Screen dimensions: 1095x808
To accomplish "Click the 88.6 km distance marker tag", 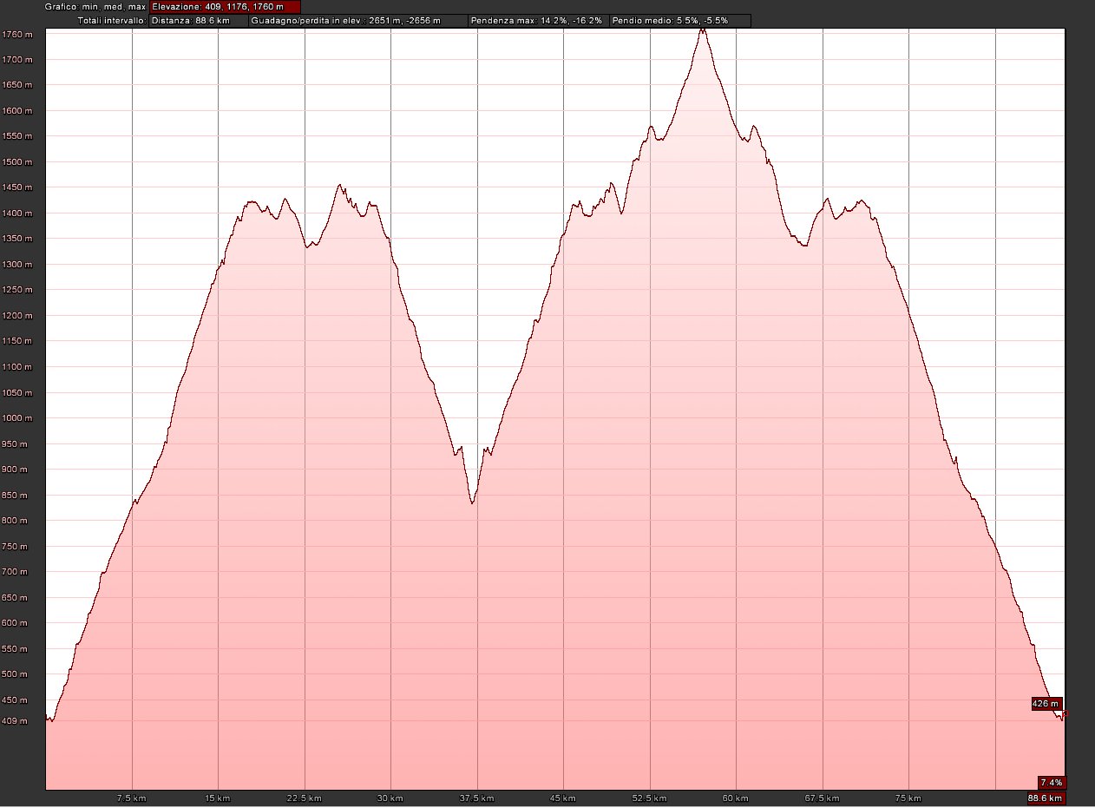I will point(1046,798).
